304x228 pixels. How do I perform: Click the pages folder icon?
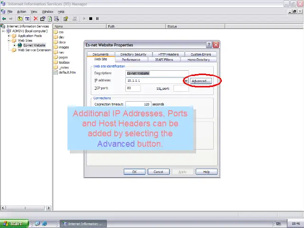[x=56, y=57]
